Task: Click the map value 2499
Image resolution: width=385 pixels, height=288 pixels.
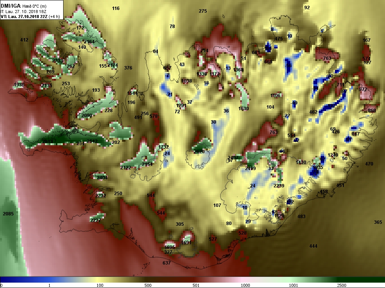Action: point(250,169)
